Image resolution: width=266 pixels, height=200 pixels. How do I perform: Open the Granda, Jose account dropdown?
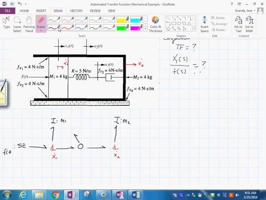coord(245,10)
